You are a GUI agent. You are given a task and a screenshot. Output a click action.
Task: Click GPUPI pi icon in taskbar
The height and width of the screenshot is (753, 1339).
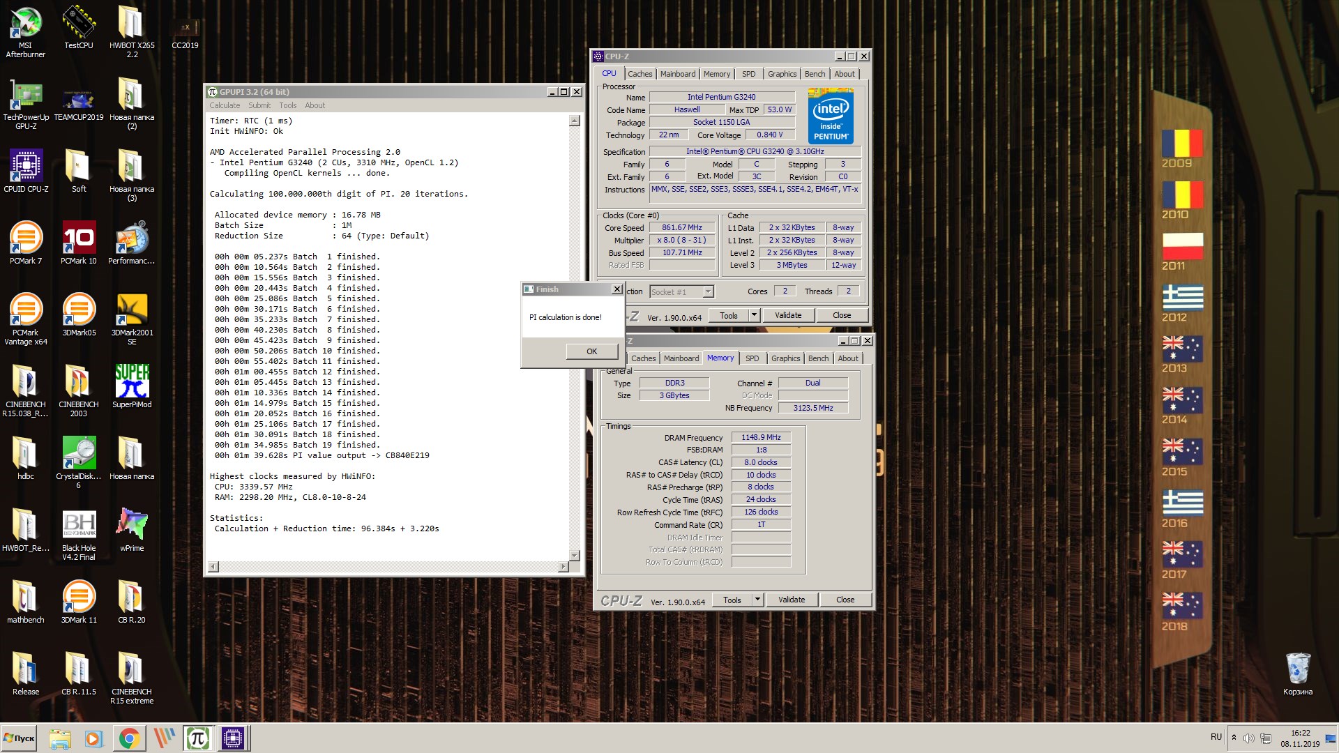[x=198, y=738]
